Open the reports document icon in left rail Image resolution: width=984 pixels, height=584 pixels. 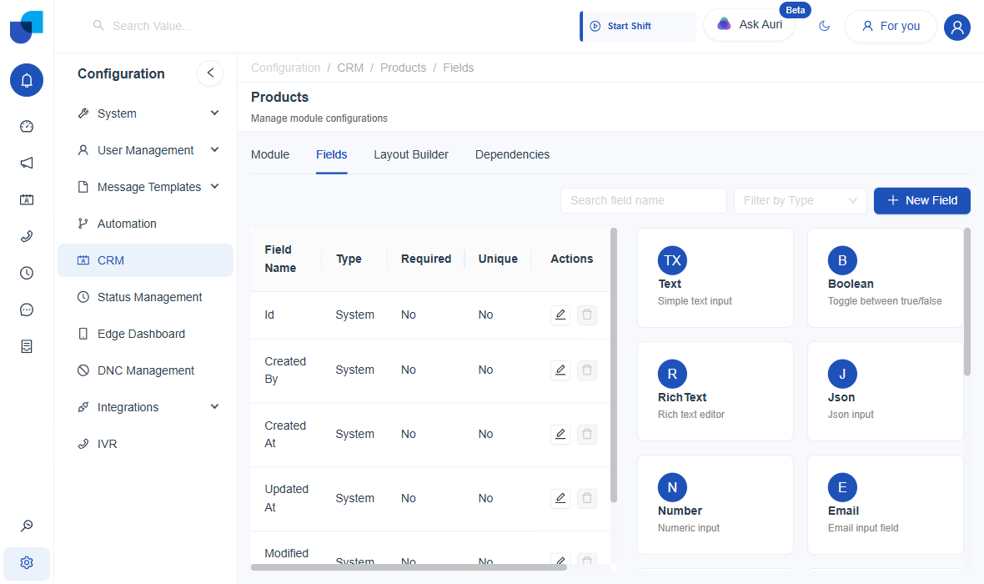point(27,346)
